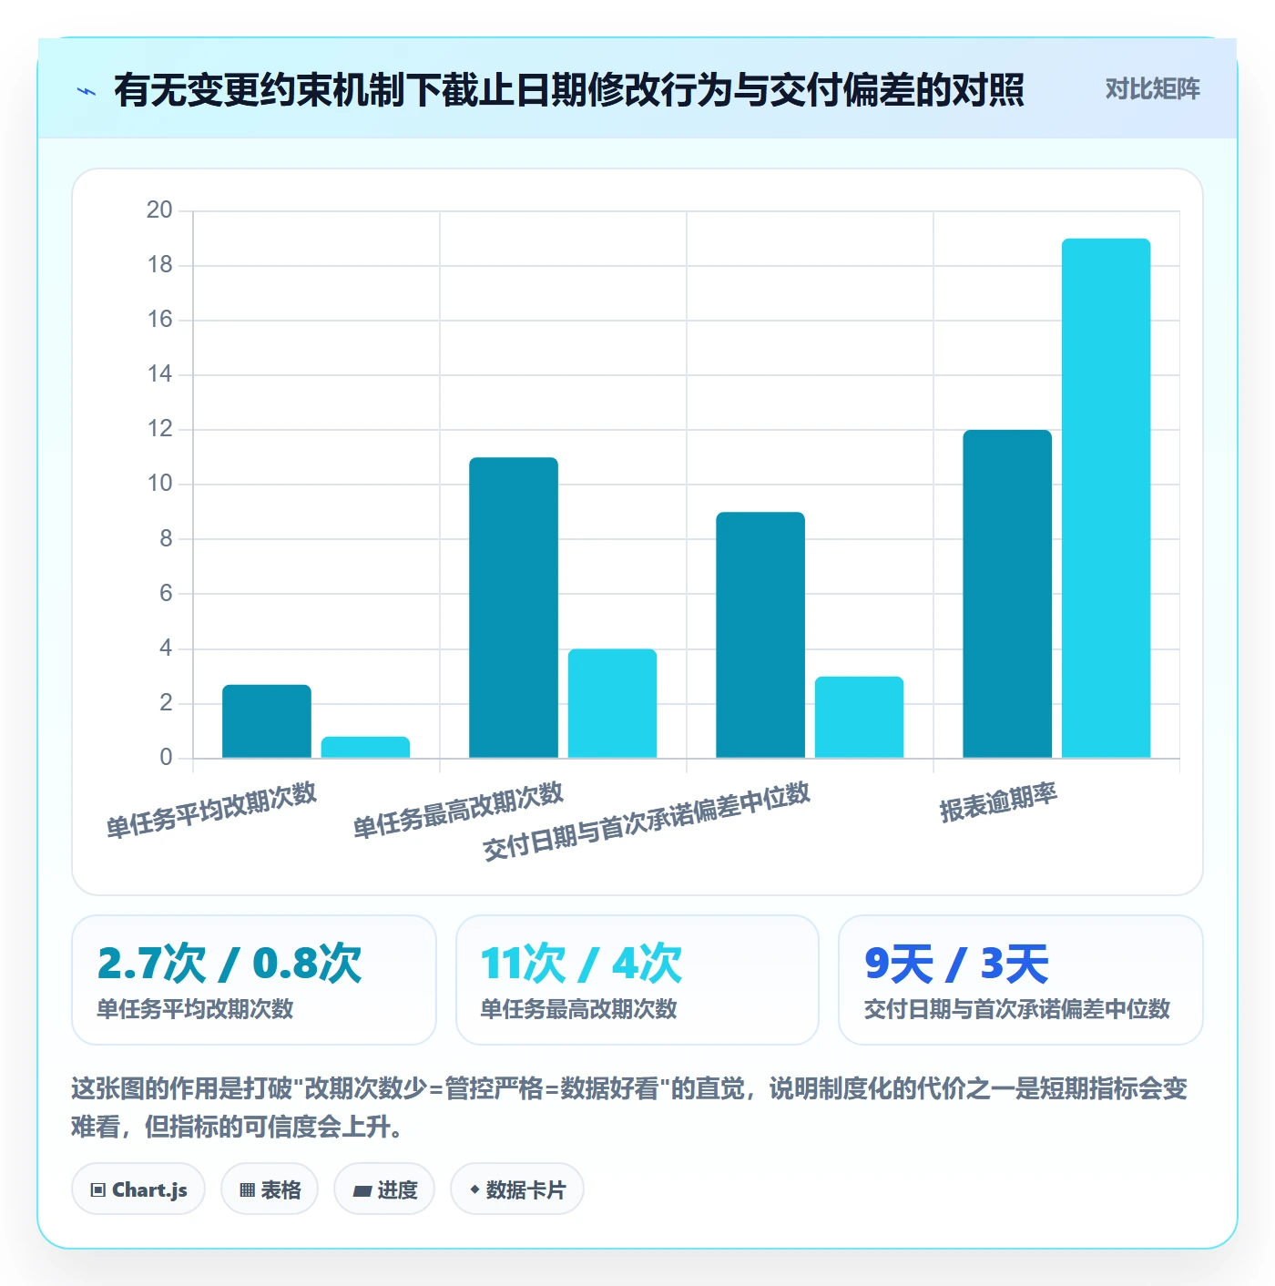Click the light cyan bar for 单任务最高改期次数
Viewport: 1275px width, 1286px height.
612,703
